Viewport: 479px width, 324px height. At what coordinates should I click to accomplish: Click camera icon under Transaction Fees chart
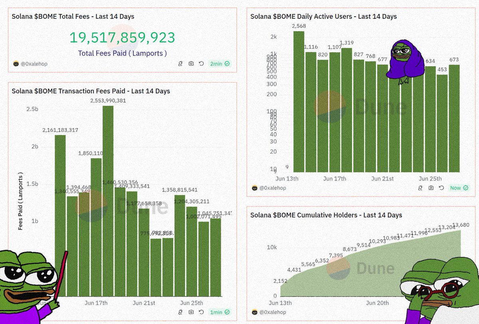click(191, 313)
